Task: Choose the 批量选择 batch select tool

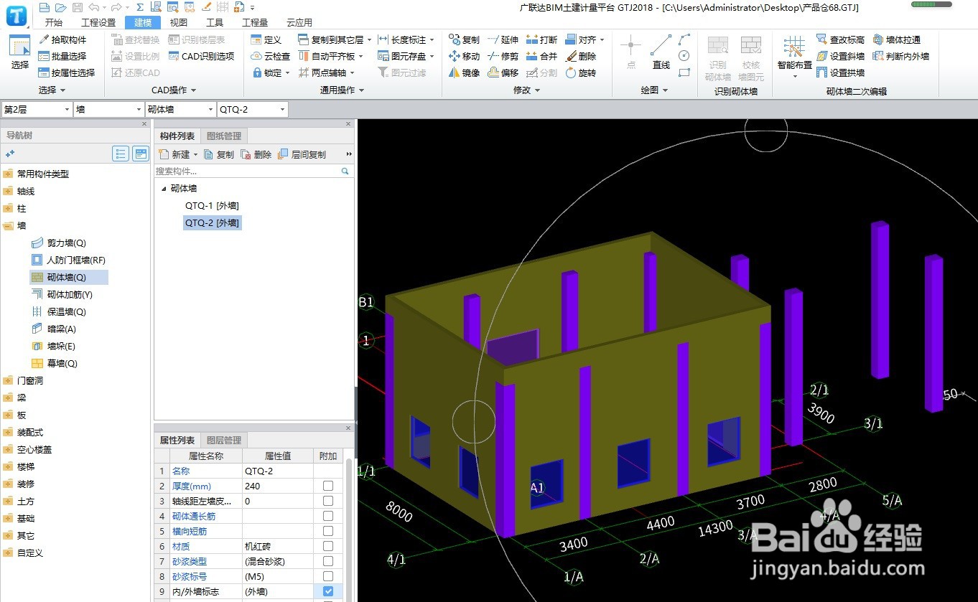Action: [x=62, y=56]
